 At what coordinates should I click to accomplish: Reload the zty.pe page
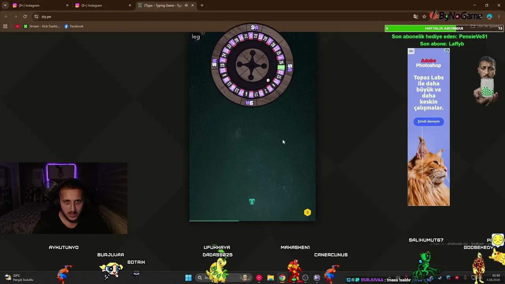25,17
